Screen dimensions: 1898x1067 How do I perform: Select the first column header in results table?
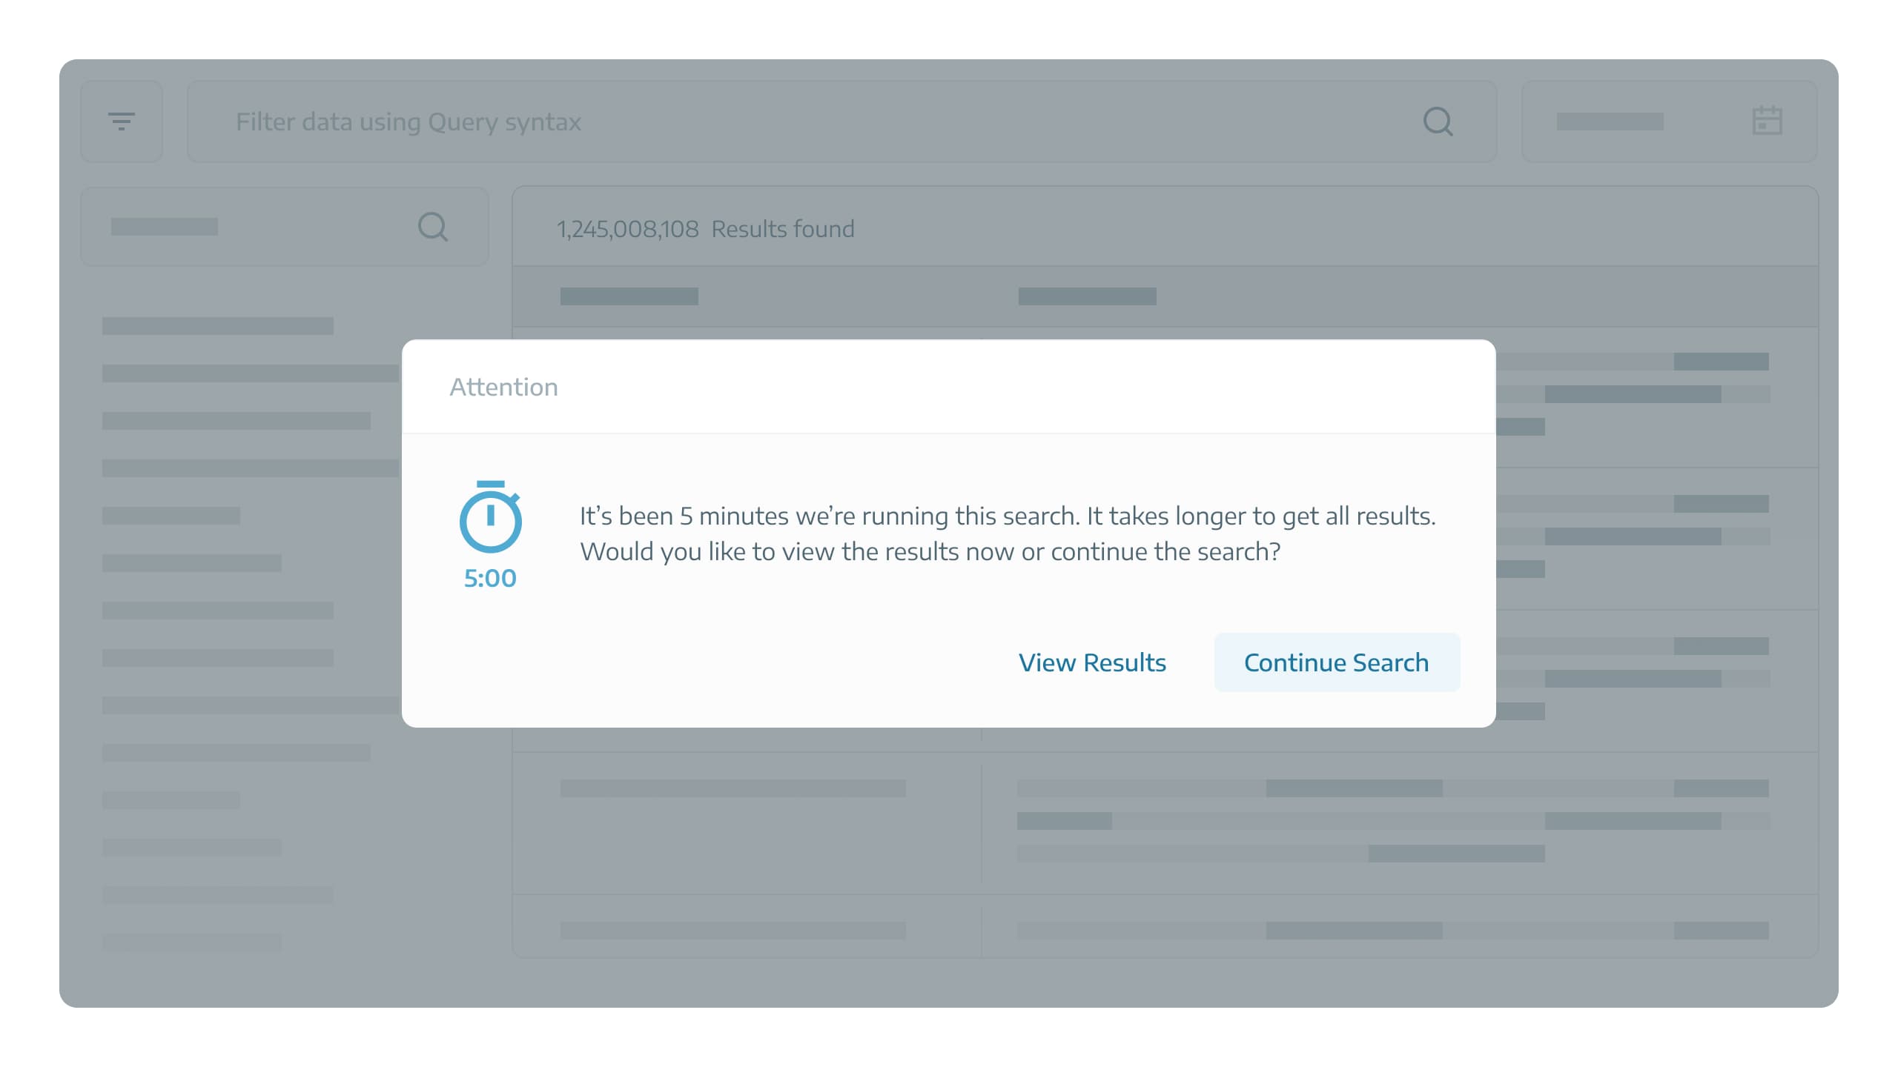click(x=629, y=296)
